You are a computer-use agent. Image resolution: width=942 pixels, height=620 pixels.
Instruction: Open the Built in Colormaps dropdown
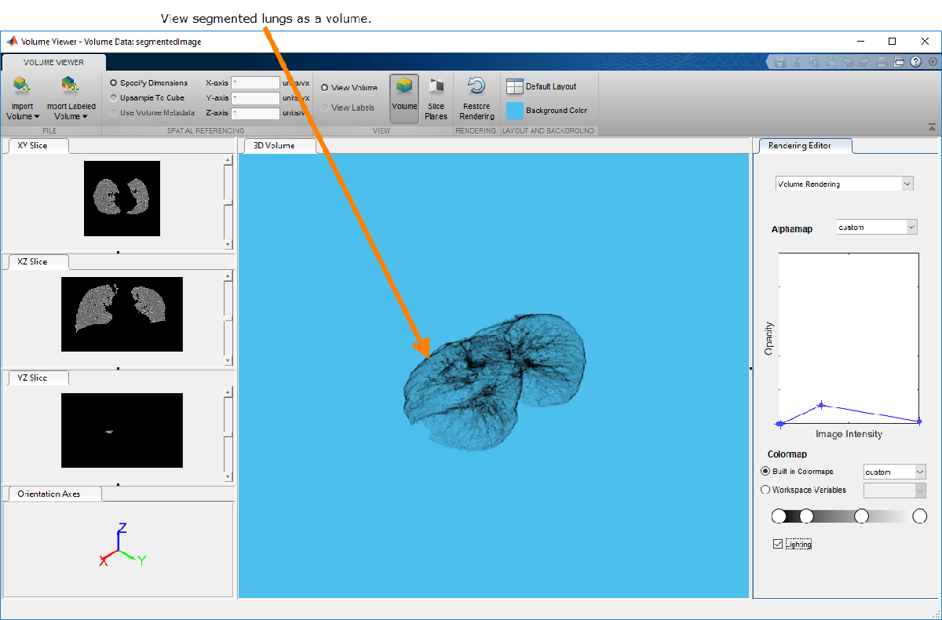click(894, 472)
